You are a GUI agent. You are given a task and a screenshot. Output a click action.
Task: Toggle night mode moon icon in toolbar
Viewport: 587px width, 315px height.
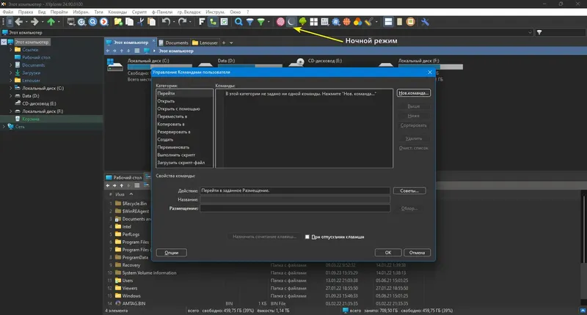(x=291, y=22)
